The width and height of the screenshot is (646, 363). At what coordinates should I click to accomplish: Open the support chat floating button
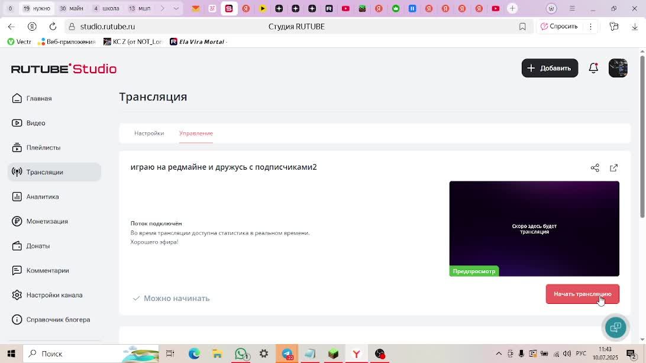point(615,328)
